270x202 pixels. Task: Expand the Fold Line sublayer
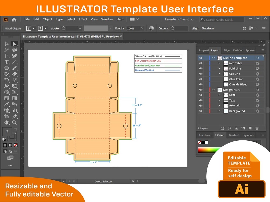click(219, 69)
